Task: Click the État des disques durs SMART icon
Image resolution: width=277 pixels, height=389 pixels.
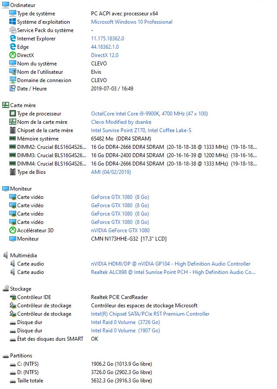Action: (12, 339)
